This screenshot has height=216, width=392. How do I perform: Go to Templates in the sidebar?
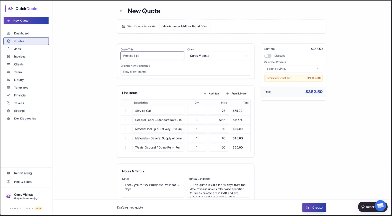click(26, 88)
